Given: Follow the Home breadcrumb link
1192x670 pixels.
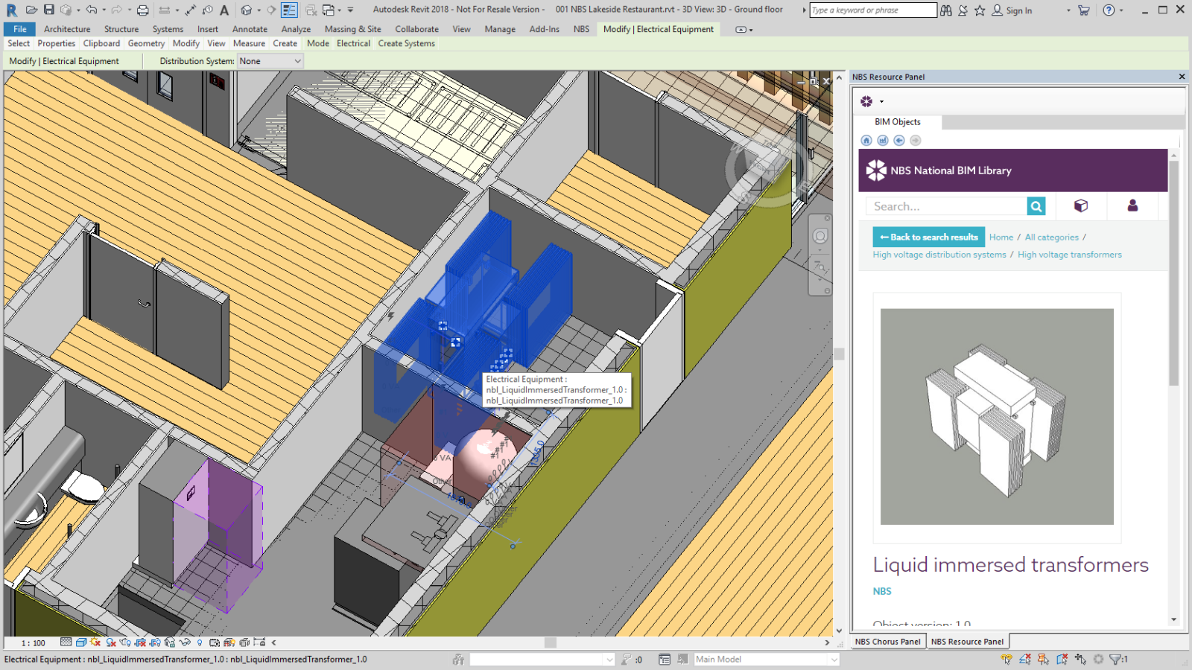Looking at the screenshot, I should [1001, 237].
